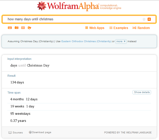
Task: Use Eastern Orthodox Christmas interpretation
Action: [x=87, y=41]
